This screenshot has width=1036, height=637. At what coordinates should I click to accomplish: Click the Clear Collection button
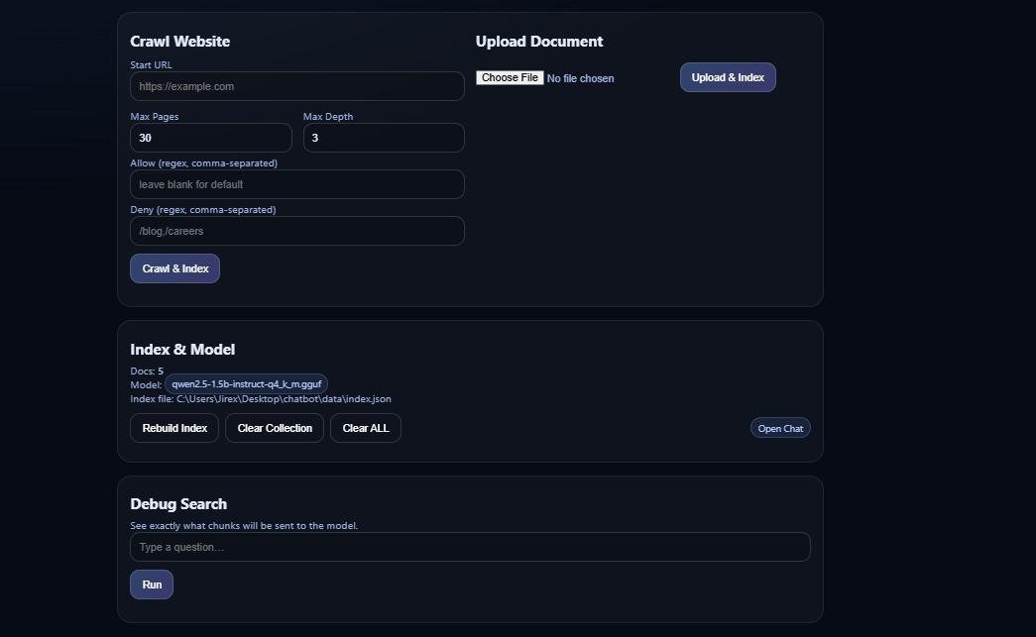coord(275,428)
